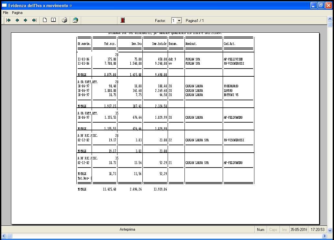334x240 pixels.
Task: Click the total amount 450,00
Action: click(x=162, y=59)
